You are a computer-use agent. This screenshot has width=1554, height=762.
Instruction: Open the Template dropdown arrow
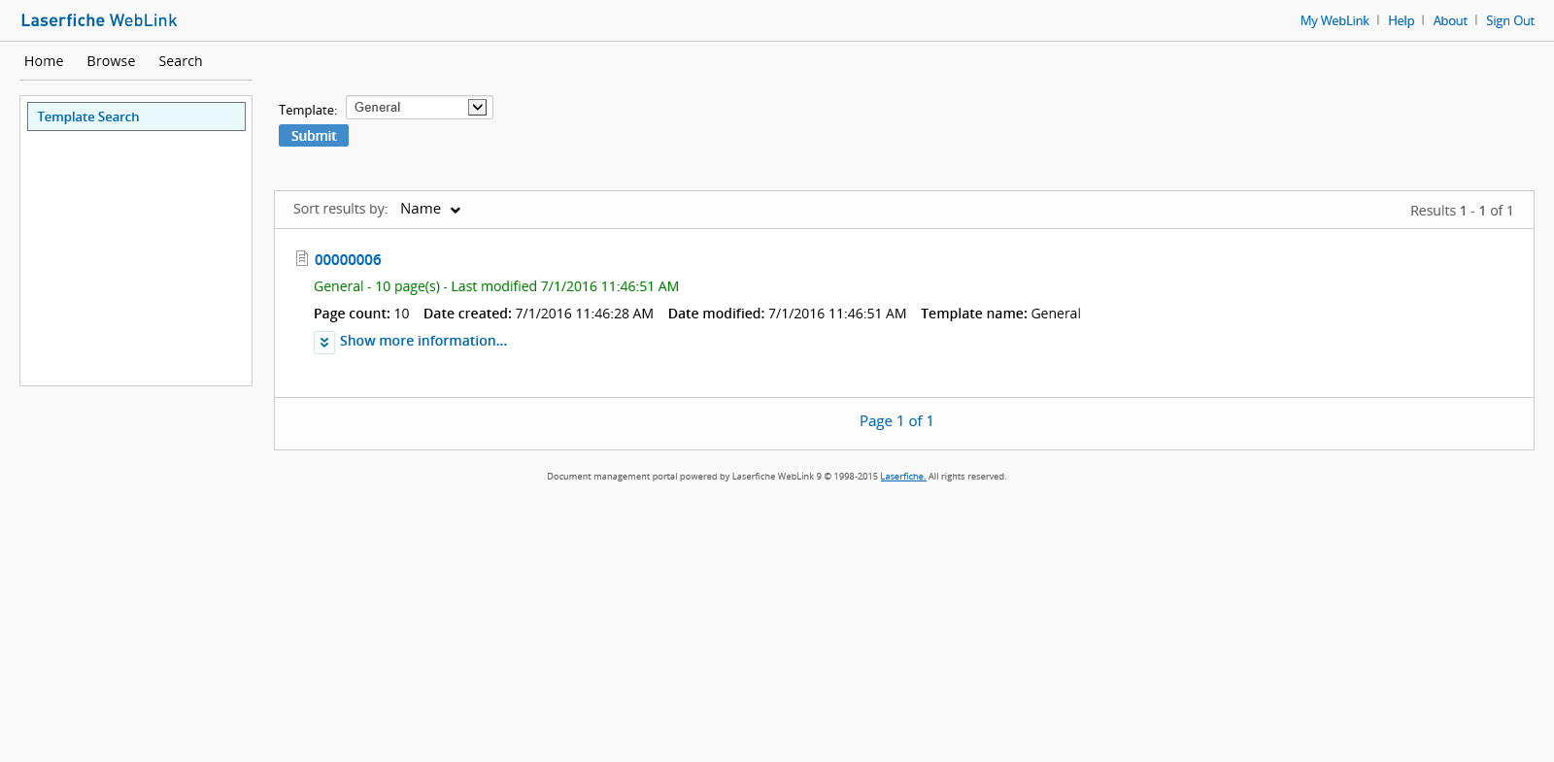click(x=477, y=108)
